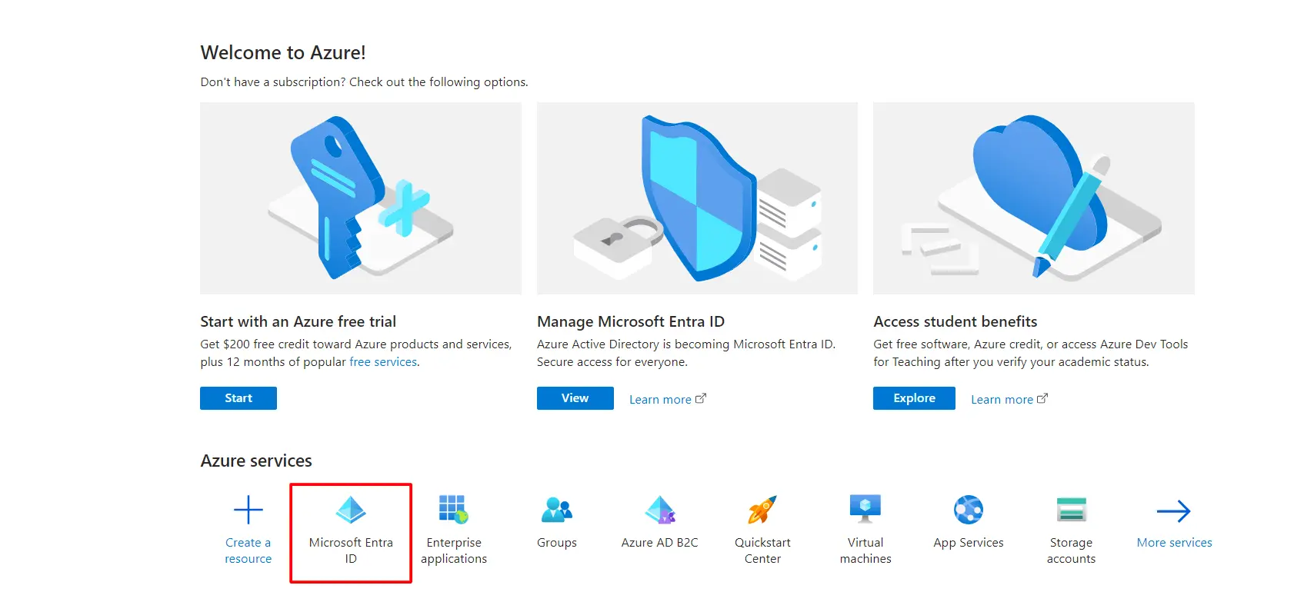Open the Azure AD B2C icon
Screen dimensions: 1304x592
coord(660,510)
